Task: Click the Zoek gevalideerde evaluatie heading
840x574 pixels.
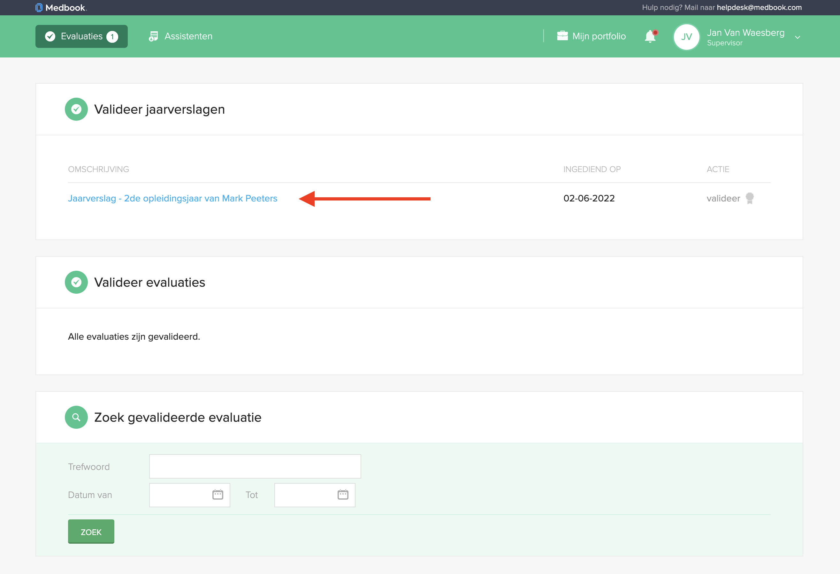Action: [x=178, y=417]
